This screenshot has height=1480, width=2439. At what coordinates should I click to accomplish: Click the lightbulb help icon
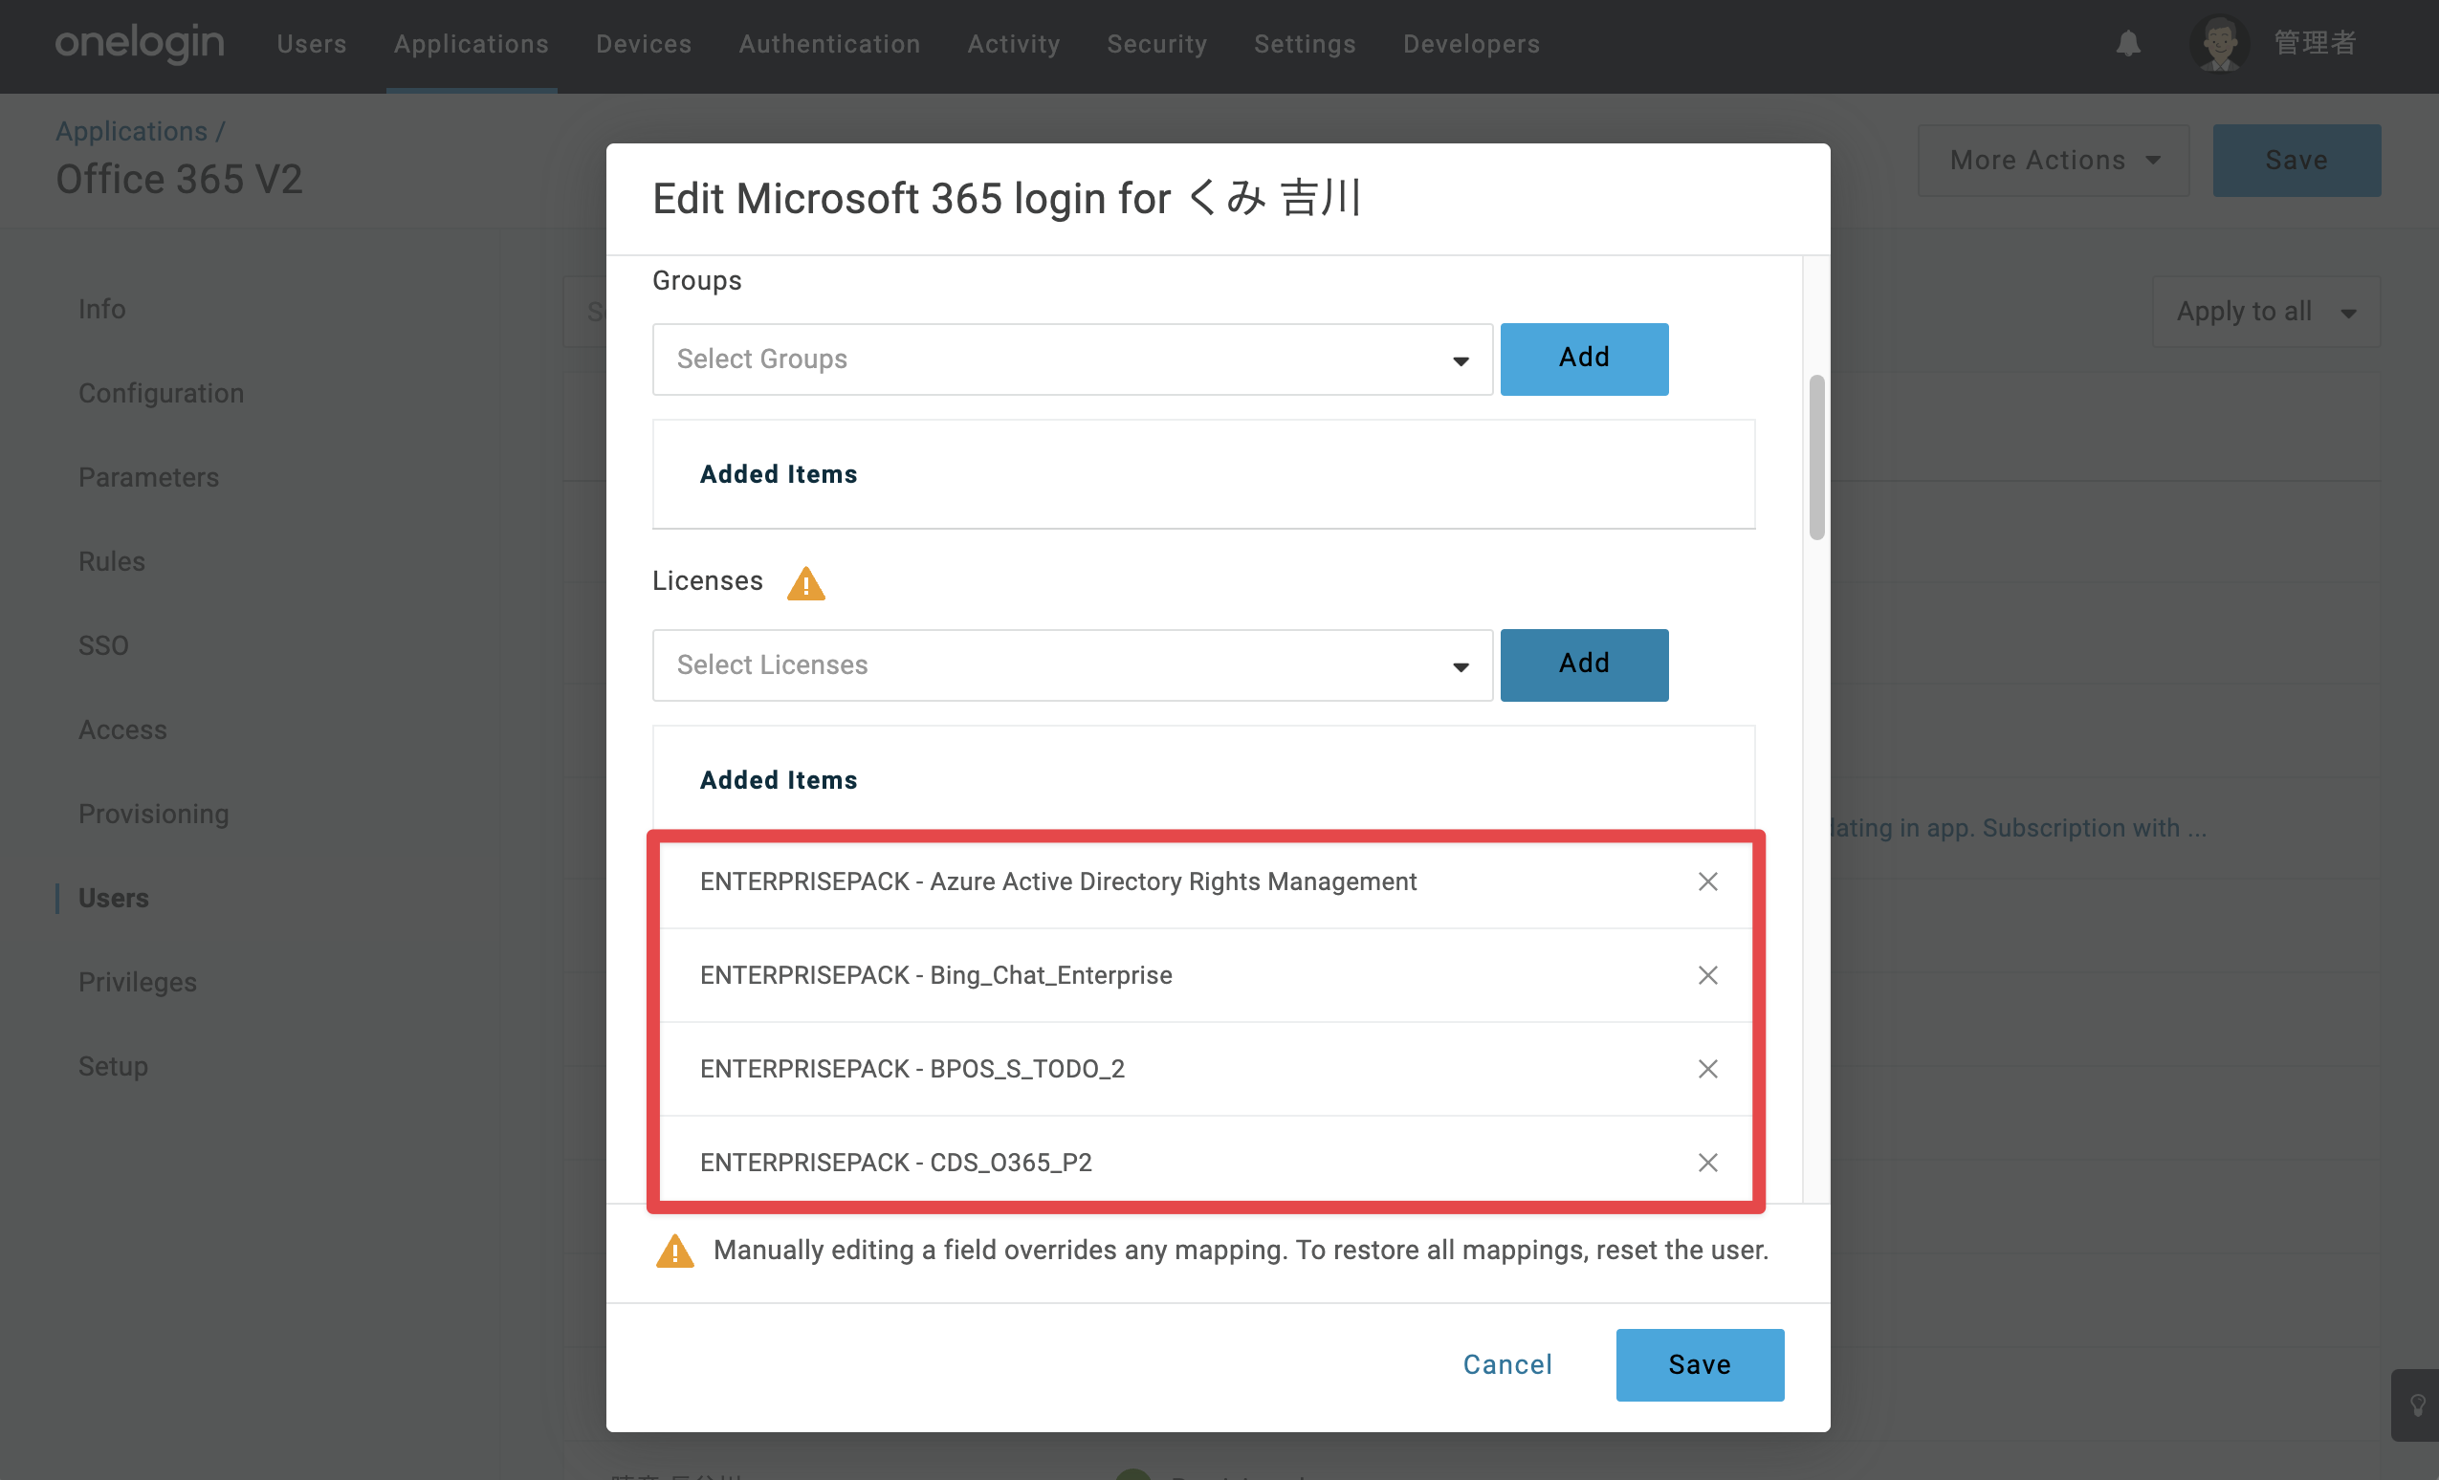[x=2417, y=1404]
